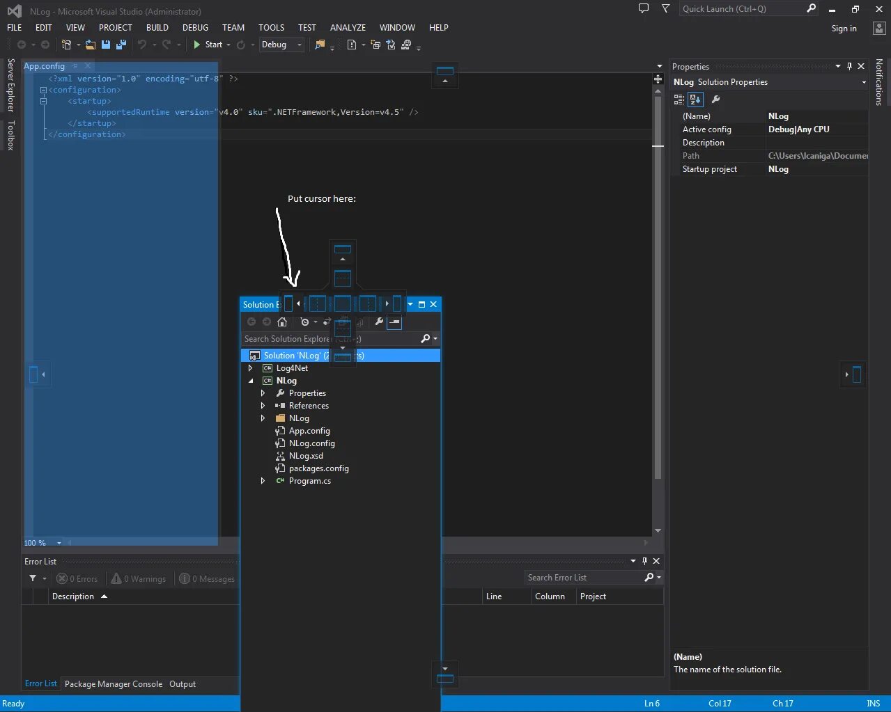Screen dimensions: 891x712
Task: Click the feedback notification icon in title bar
Action: [x=644, y=8]
